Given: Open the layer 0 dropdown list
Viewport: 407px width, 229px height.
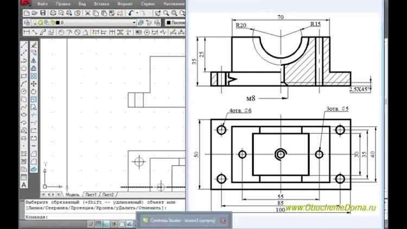Looking at the screenshot, I should pyautogui.click(x=134, y=23).
